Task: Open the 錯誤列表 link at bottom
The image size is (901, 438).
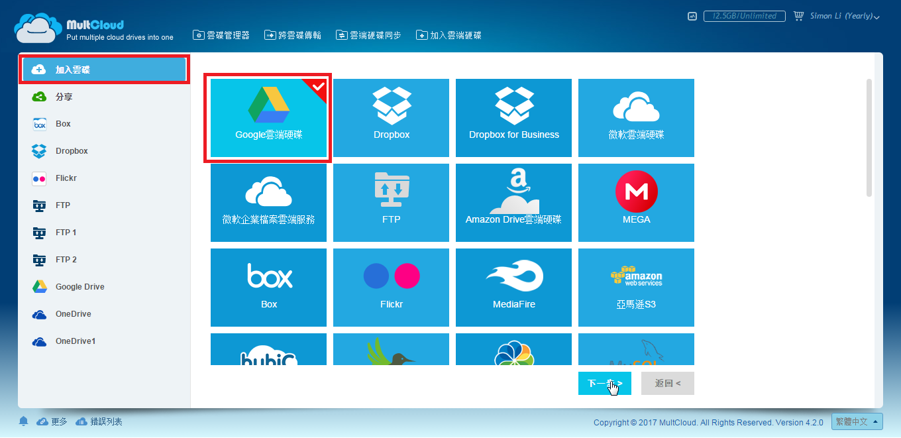Action: tap(99, 421)
